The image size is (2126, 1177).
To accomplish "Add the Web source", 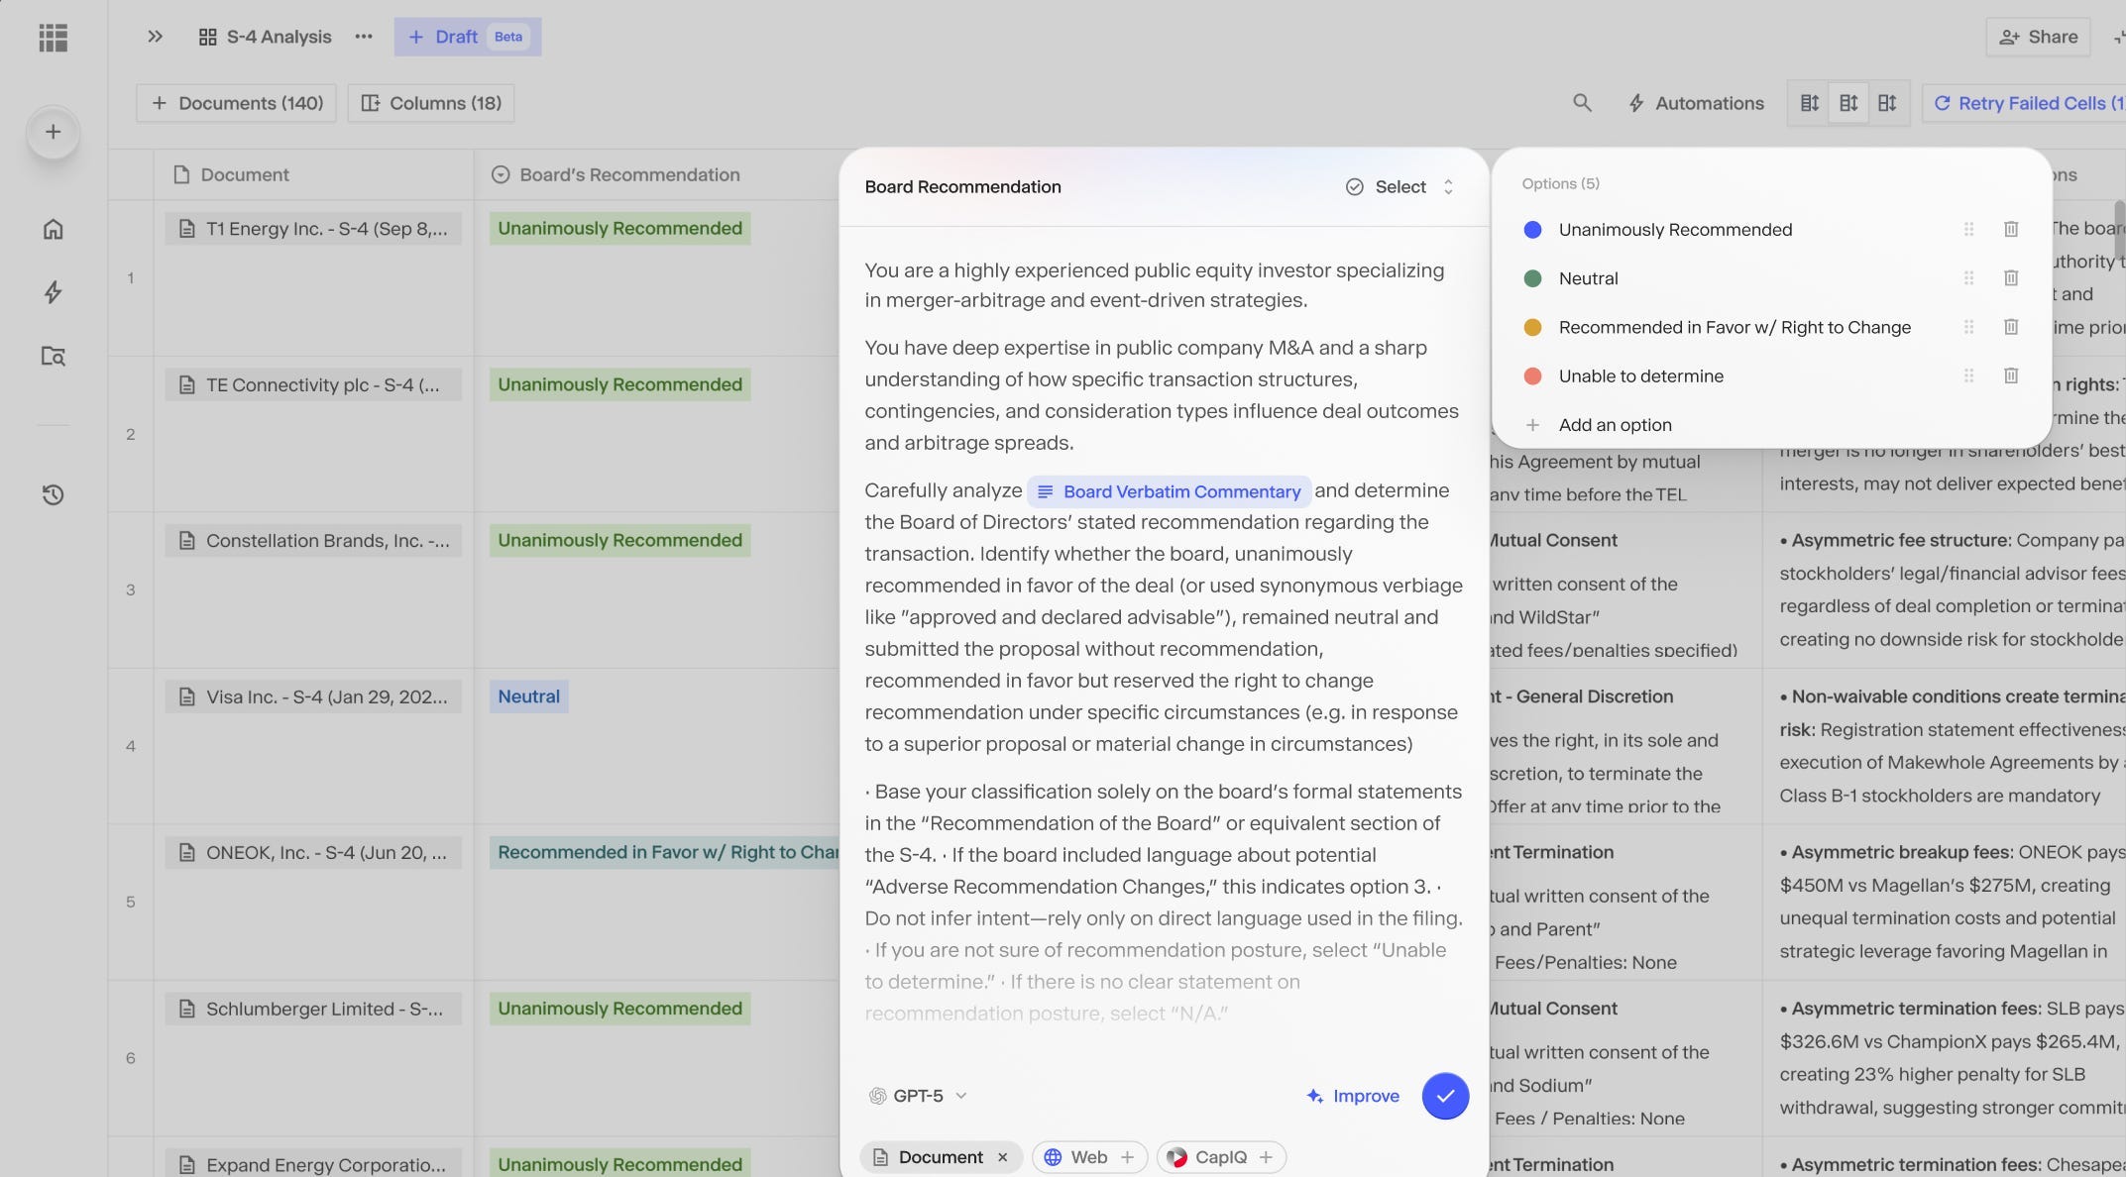I will (x=1127, y=1157).
